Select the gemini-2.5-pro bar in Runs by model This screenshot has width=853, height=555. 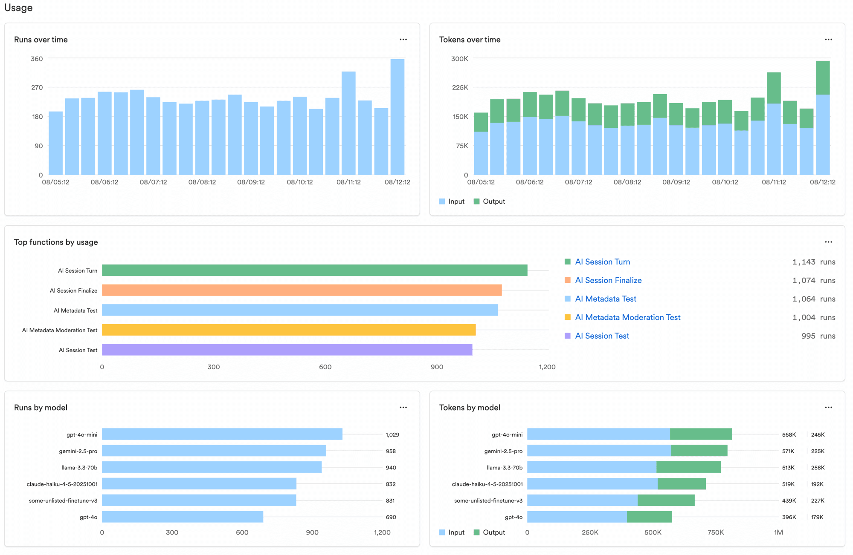point(214,451)
